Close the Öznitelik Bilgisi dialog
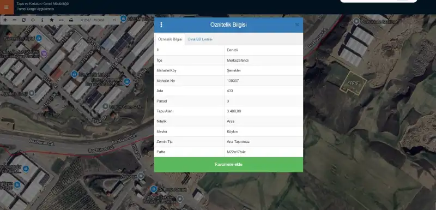The height and width of the screenshot is (210, 436). [x=297, y=25]
